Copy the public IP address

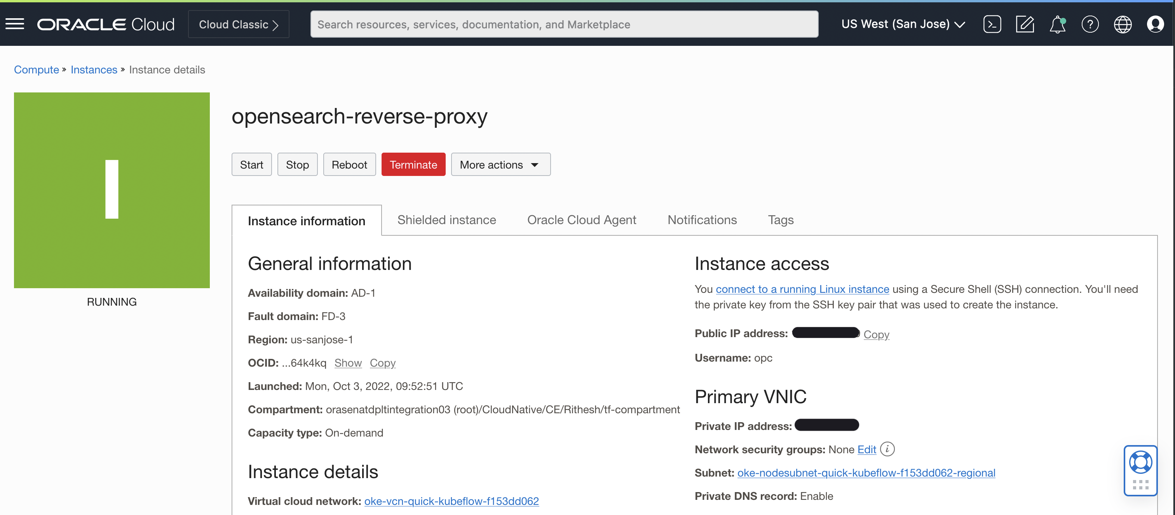pos(876,334)
